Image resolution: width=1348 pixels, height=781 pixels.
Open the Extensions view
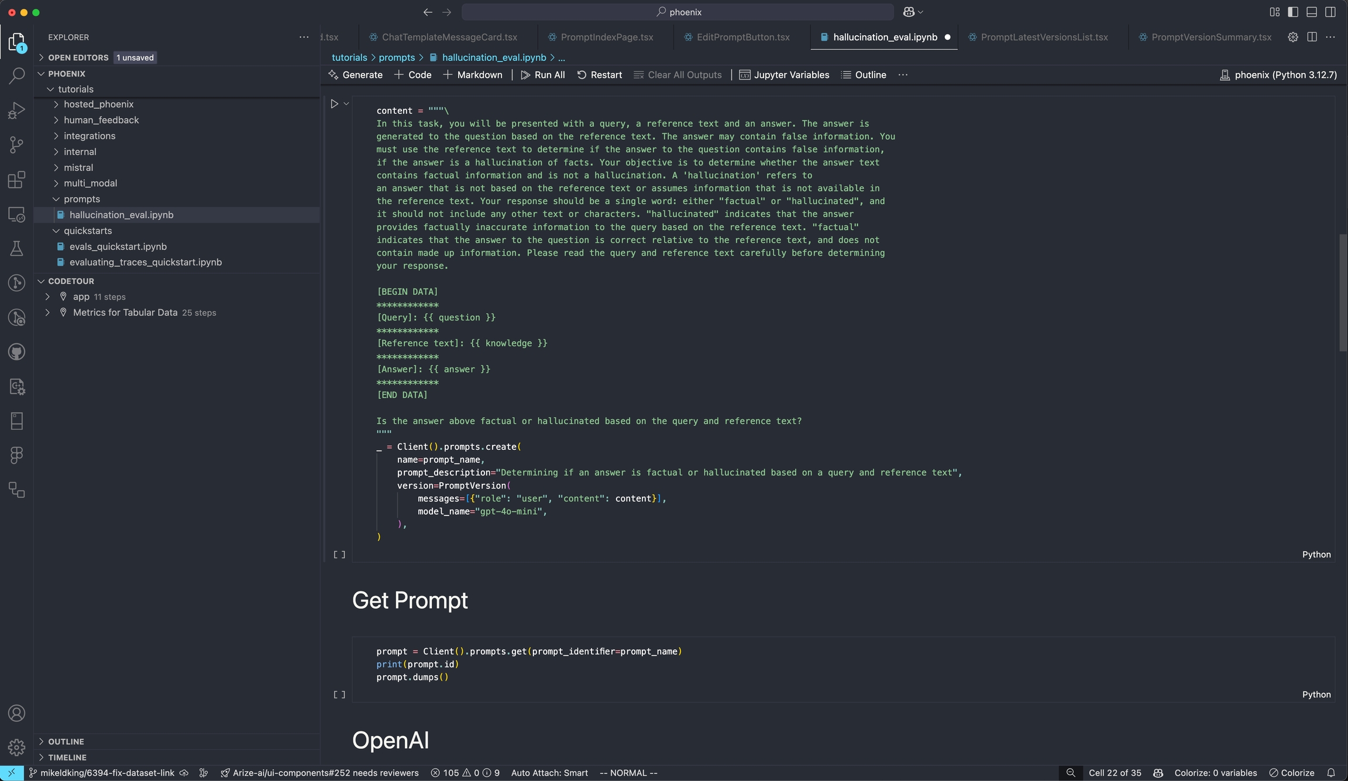(16, 180)
